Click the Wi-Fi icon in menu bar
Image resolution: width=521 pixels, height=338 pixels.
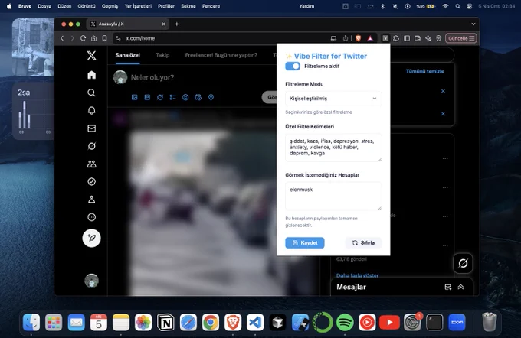tap(445, 6)
